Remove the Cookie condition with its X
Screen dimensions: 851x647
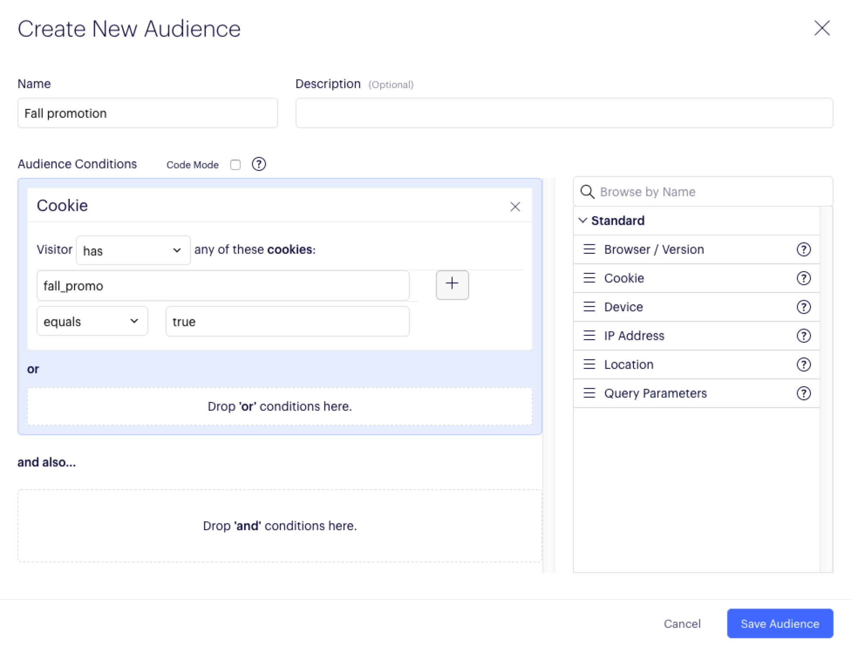[515, 207]
